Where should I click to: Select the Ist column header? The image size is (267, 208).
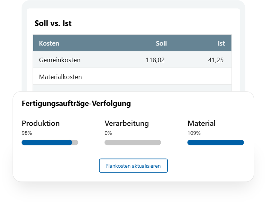pyautogui.click(x=221, y=43)
